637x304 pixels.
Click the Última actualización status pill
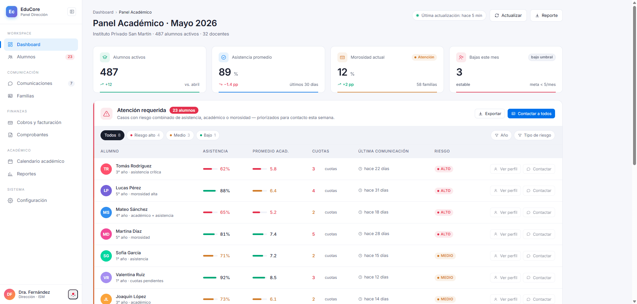(x=449, y=16)
